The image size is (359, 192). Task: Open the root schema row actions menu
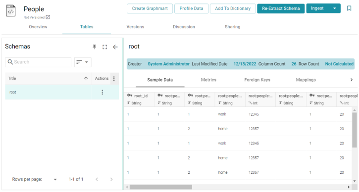103,92
